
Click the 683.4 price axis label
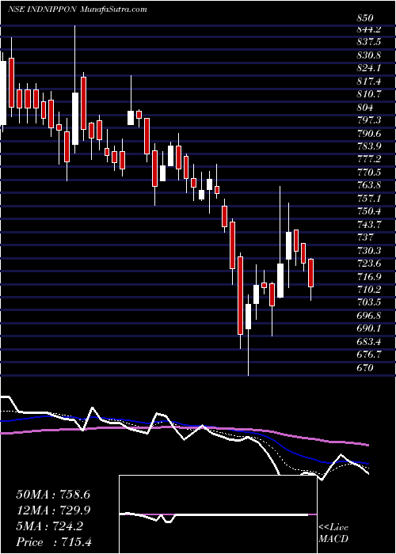click(x=369, y=342)
